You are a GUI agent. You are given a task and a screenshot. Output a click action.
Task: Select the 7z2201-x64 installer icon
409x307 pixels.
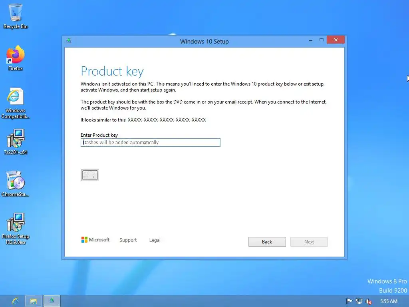pyautogui.click(x=16, y=142)
